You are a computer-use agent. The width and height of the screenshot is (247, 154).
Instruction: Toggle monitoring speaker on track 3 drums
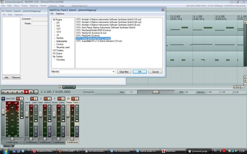click(x=63, y=131)
